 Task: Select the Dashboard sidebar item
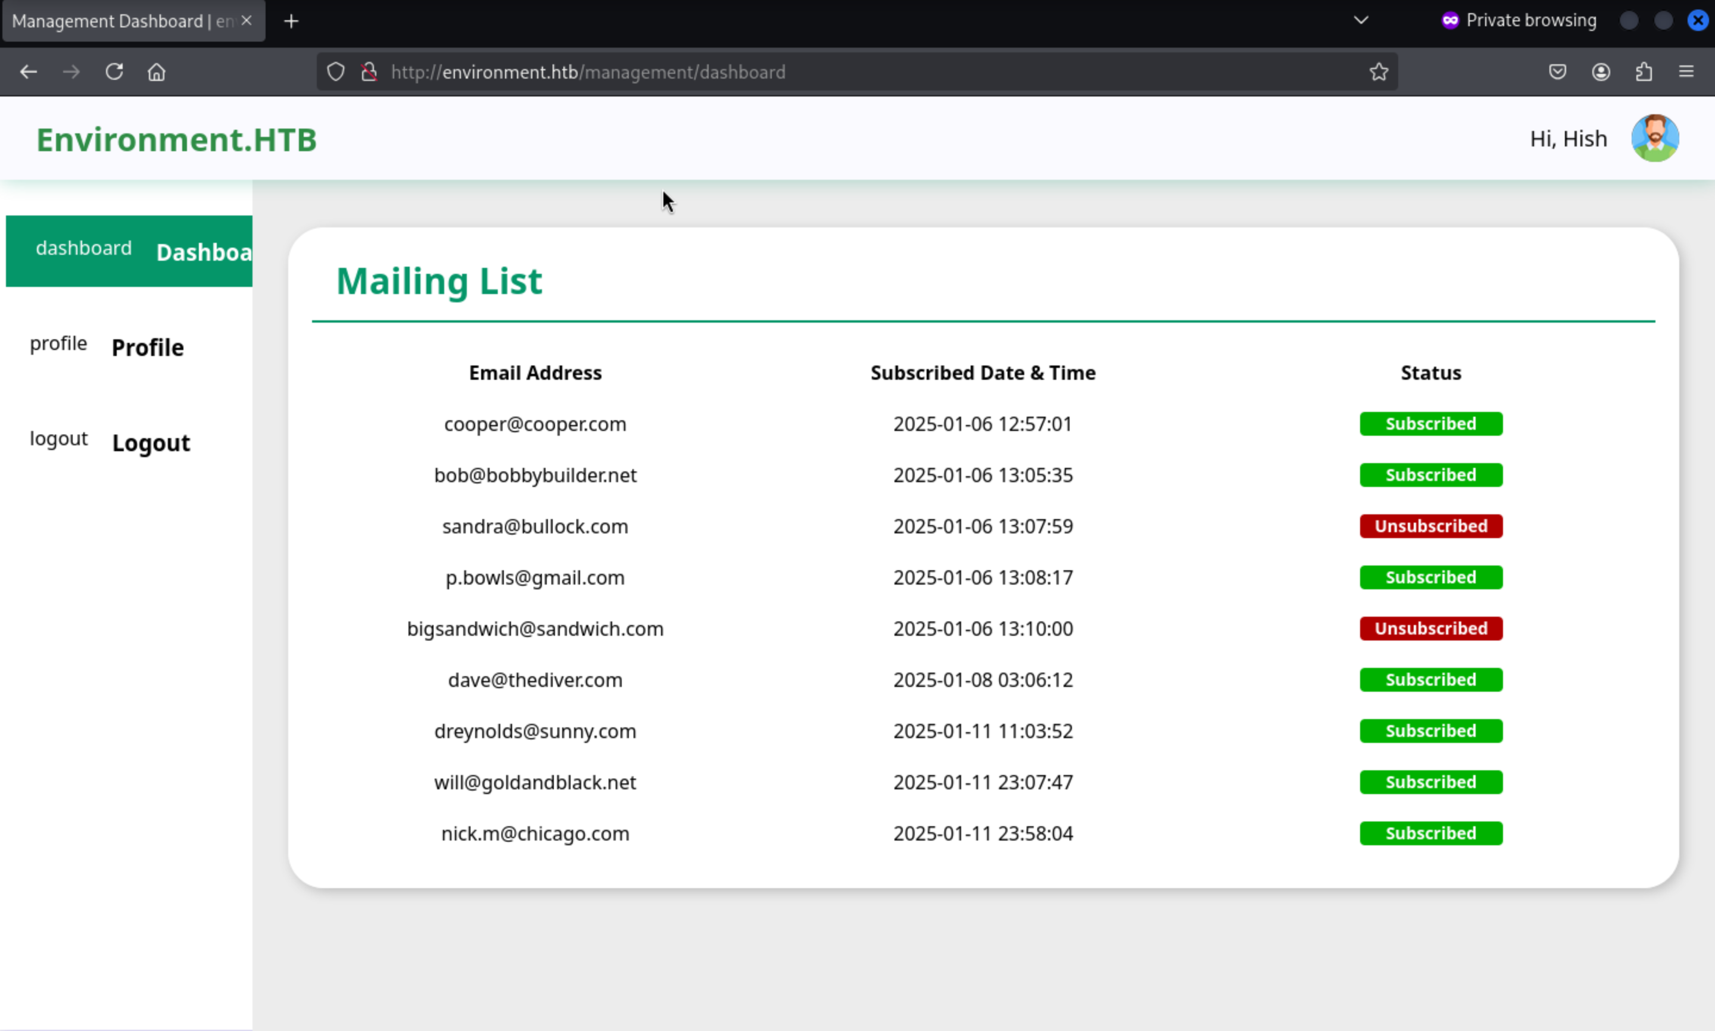(x=129, y=251)
